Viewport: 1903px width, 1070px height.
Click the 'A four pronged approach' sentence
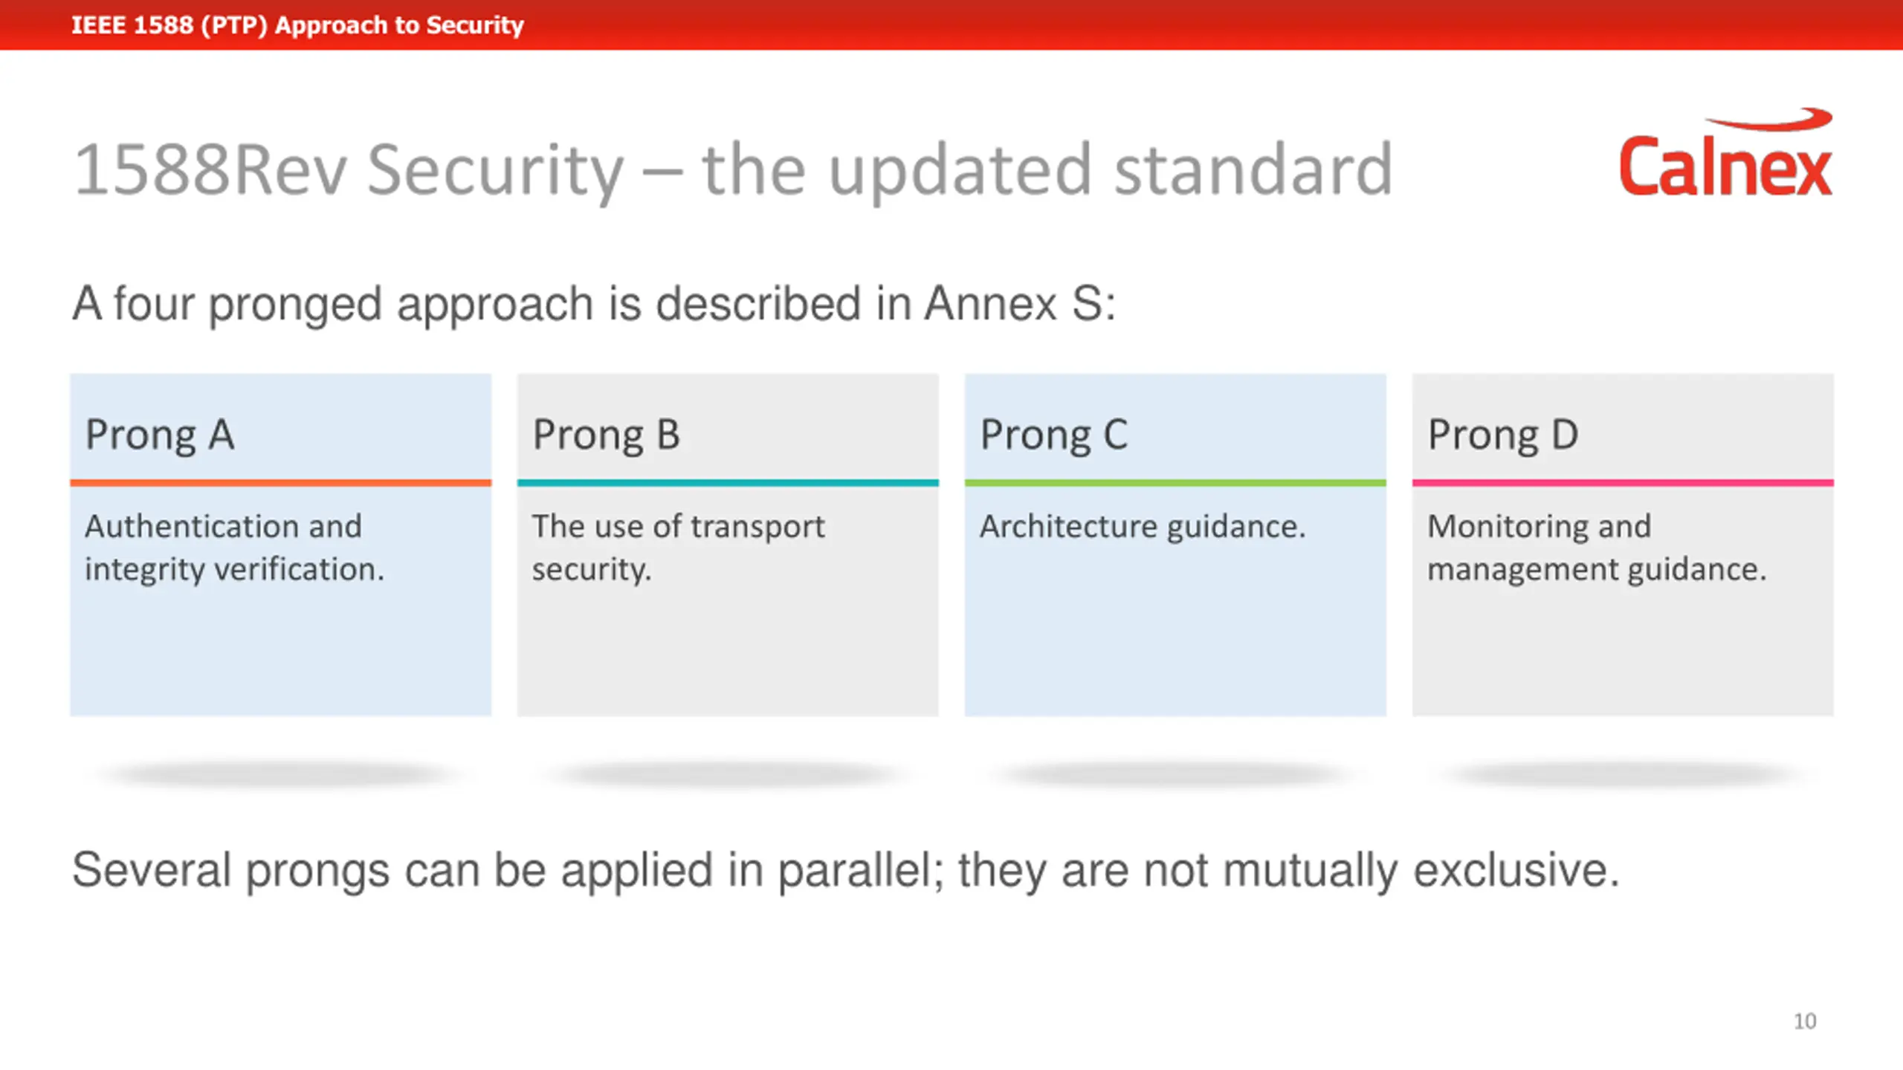(x=593, y=304)
